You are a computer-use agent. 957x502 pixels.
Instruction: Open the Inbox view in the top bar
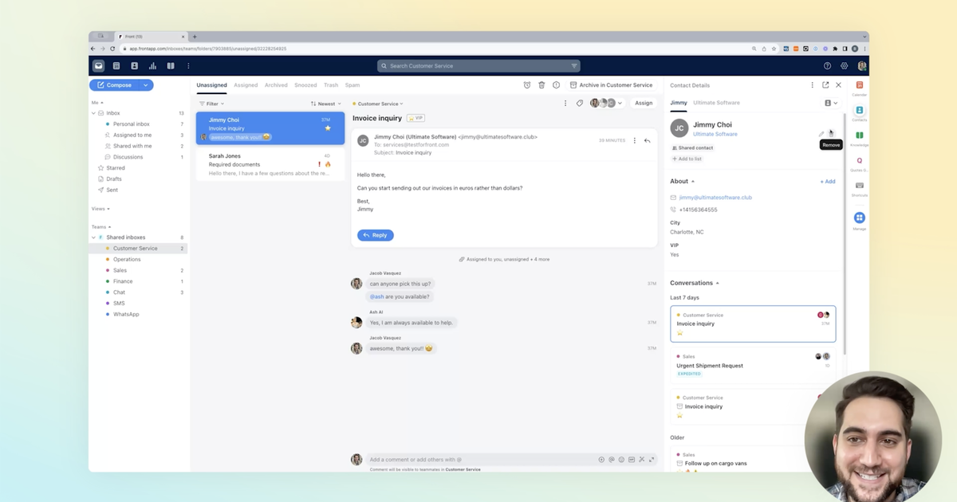pyautogui.click(x=98, y=66)
